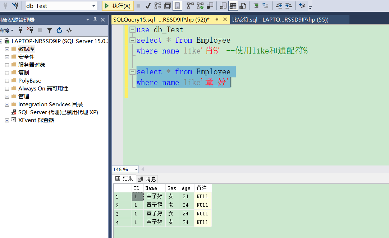This screenshot has width=389, height=238.
Task: Switch to Results to File mode
Action: 243,6
